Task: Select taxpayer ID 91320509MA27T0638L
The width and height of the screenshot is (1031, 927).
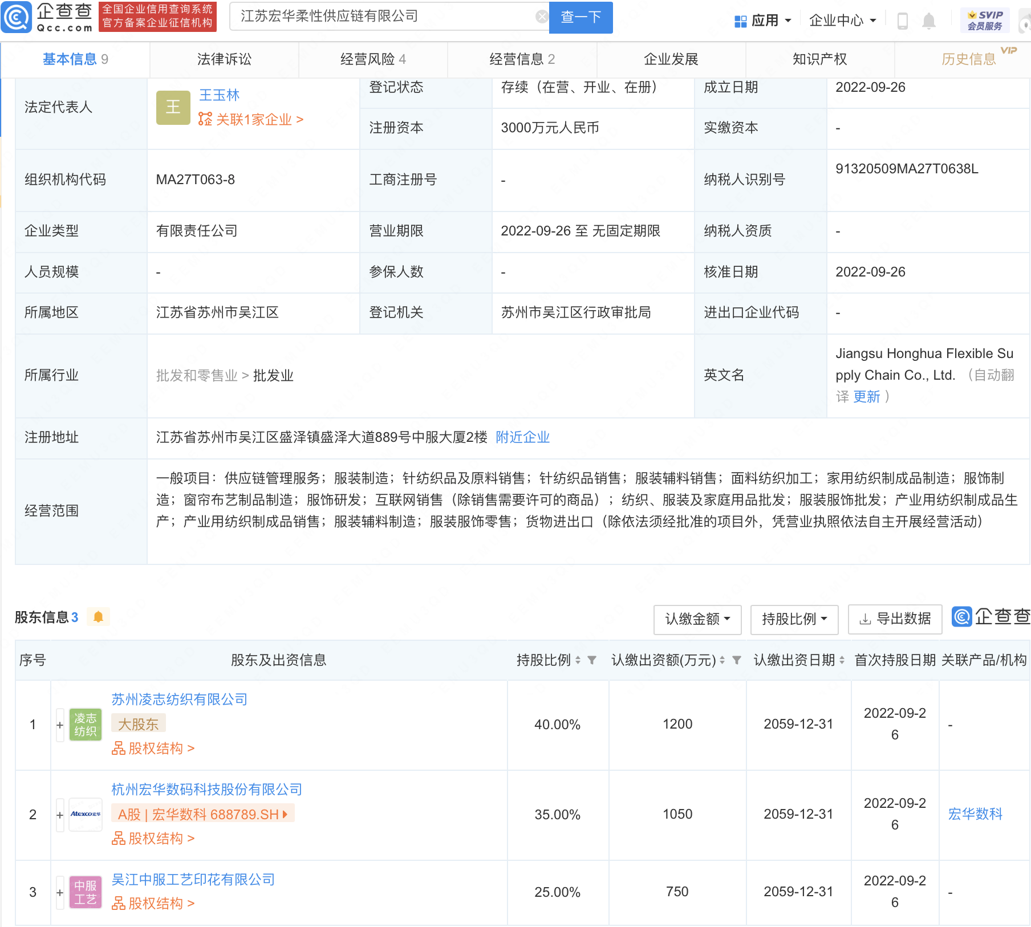Action: tap(907, 169)
